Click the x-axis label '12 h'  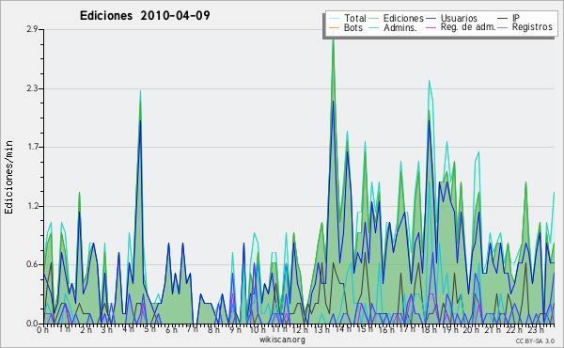[x=300, y=329]
